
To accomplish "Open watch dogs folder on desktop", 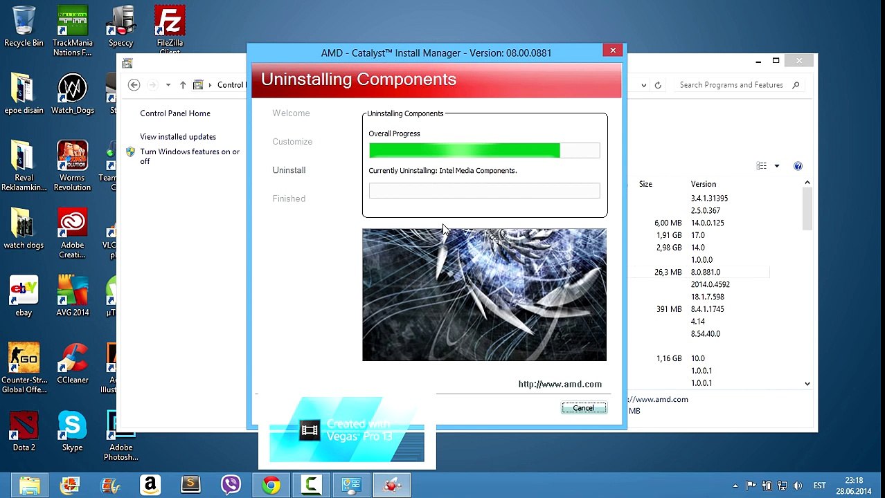I will point(24,229).
